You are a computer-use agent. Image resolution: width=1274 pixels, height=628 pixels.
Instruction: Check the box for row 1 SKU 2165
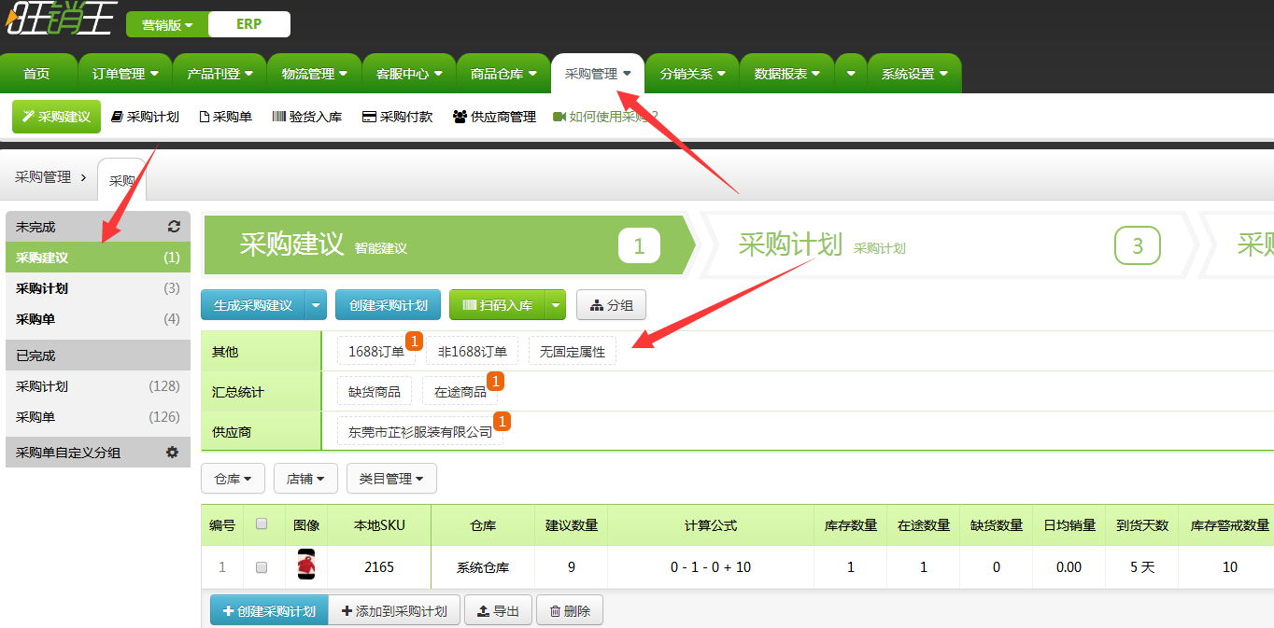point(262,567)
